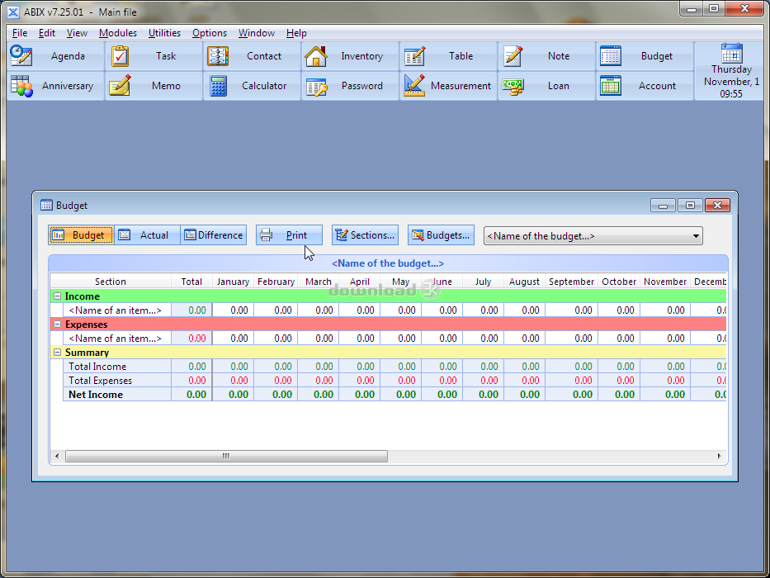
Task: Maximize the Budget child window
Action: pos(690,206)
